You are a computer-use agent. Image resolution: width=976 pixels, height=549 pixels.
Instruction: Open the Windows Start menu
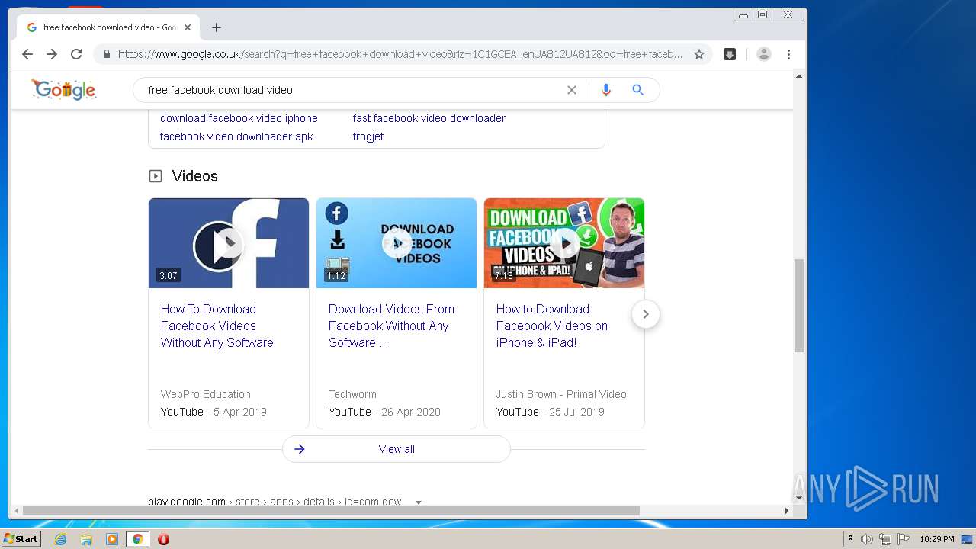[21, 539]
